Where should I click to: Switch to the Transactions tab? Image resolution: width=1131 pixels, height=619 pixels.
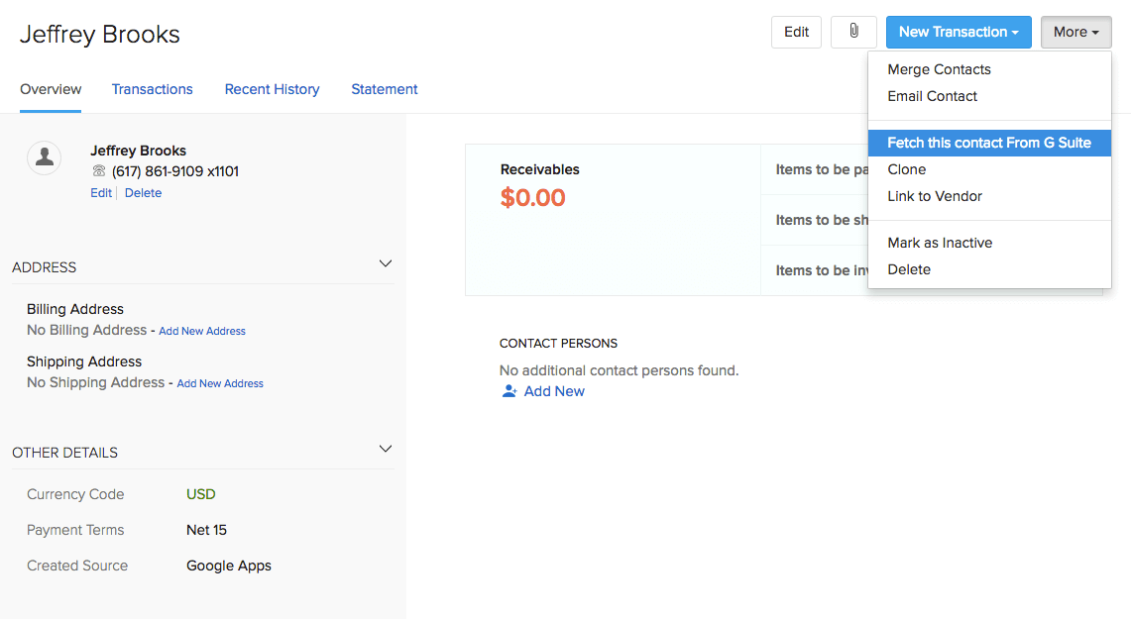point(152,89)
